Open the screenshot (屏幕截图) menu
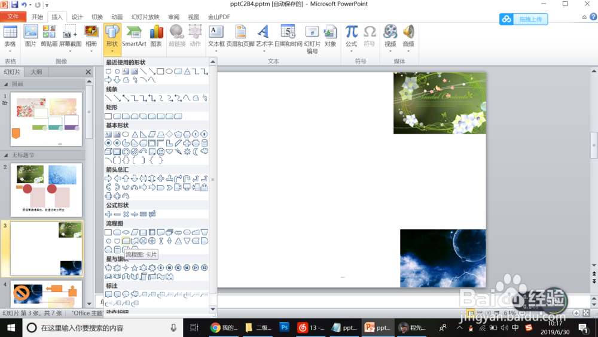 [x=70, y=38]
